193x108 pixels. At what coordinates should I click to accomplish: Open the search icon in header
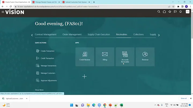click(x=159, y=12)
